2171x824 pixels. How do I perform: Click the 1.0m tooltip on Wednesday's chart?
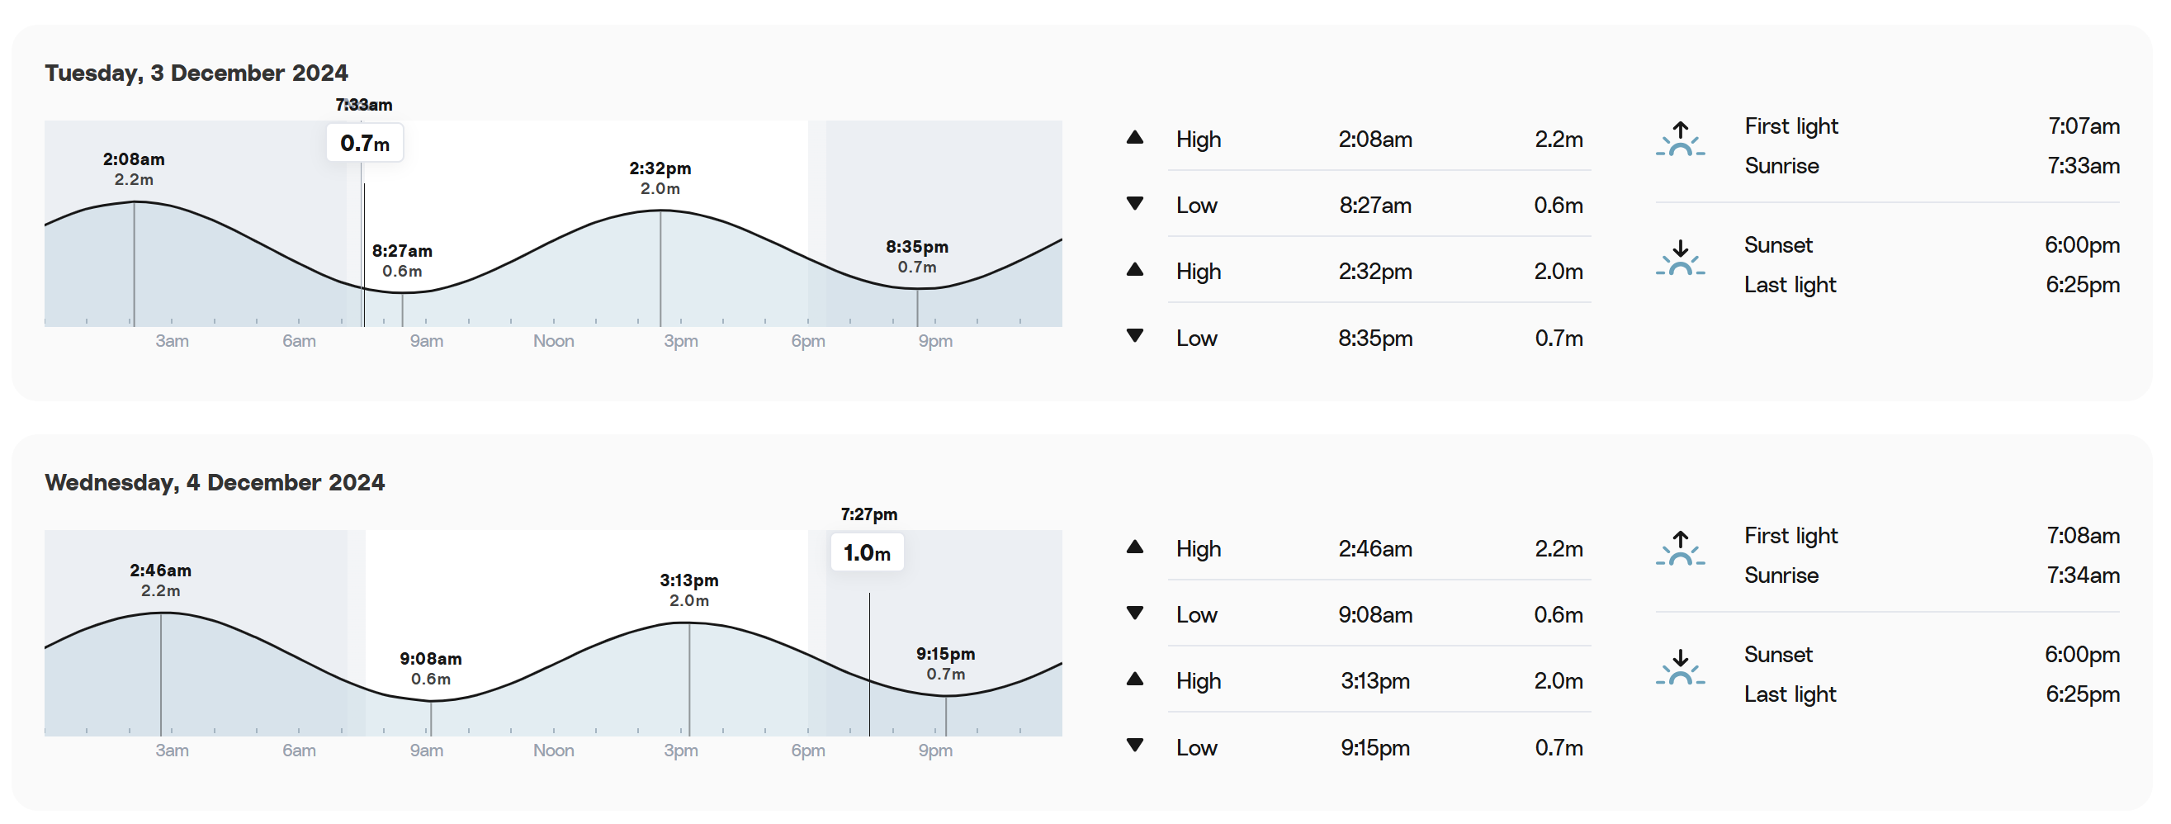tap(867, 552)
